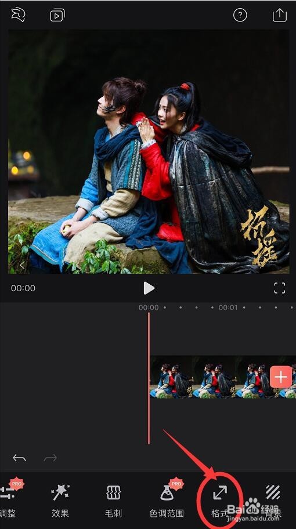Open the 毛刺 glitch tool
Viewport: 296px width, 529px height.
pyautogui.click(x=113, y=501)
